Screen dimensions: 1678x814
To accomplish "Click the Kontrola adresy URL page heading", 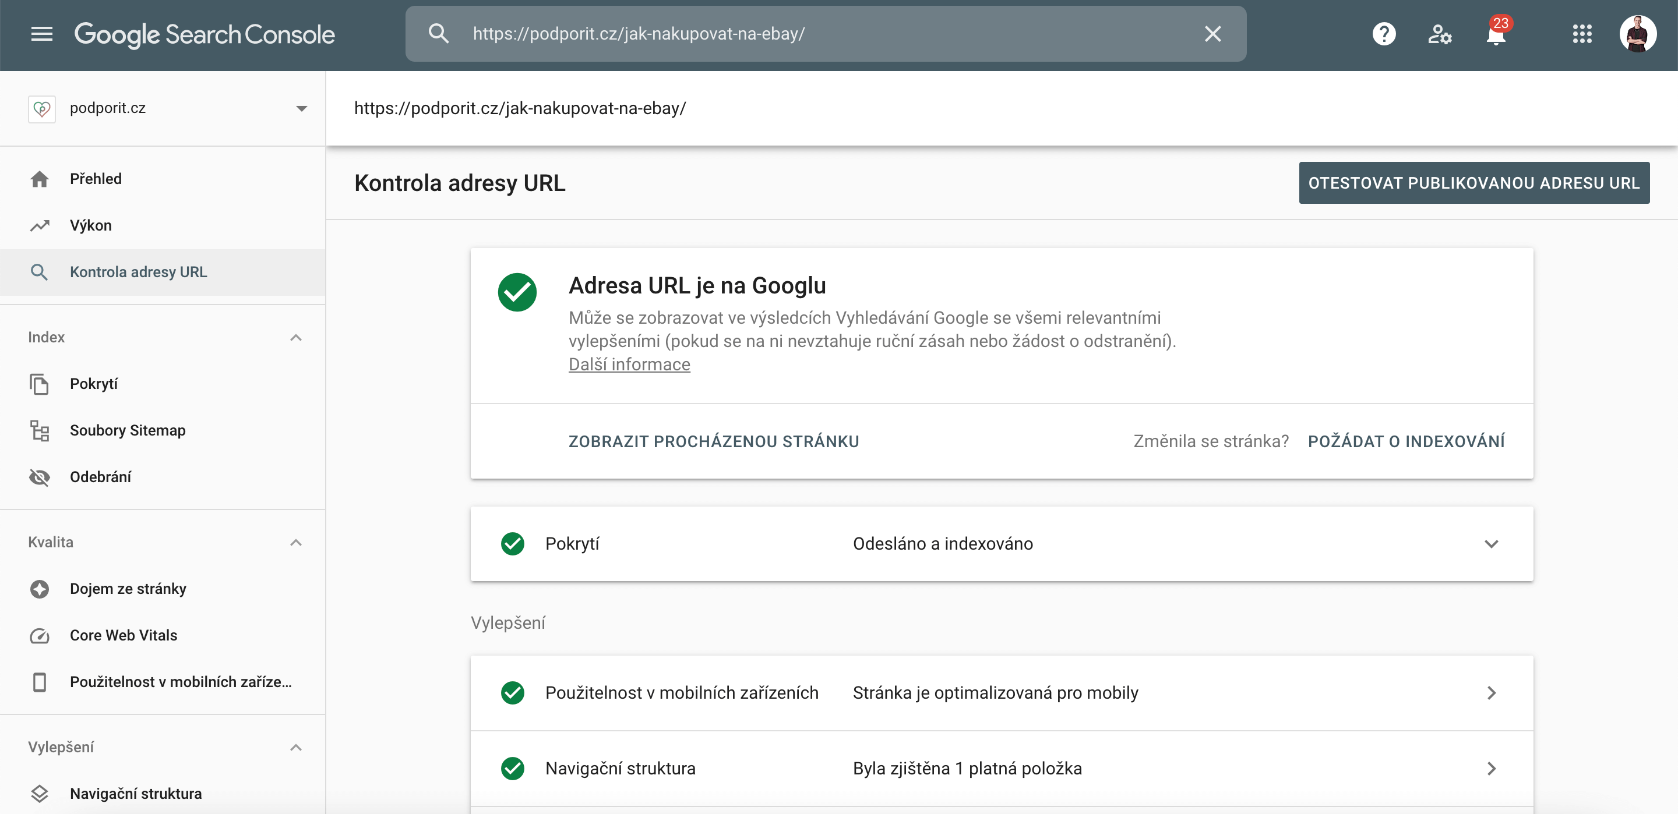I will point(460,183).
